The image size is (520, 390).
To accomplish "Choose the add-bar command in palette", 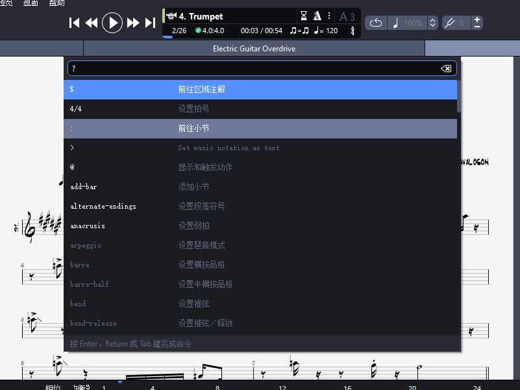I will (260, 187).
